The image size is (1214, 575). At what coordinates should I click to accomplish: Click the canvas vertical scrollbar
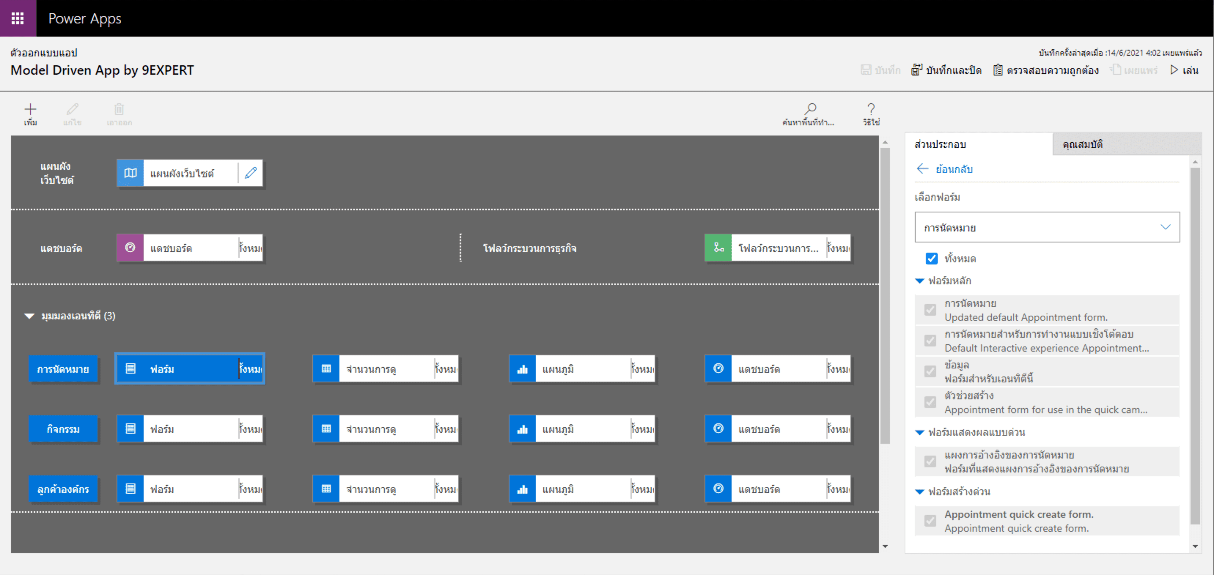click(x=884, y=297)
